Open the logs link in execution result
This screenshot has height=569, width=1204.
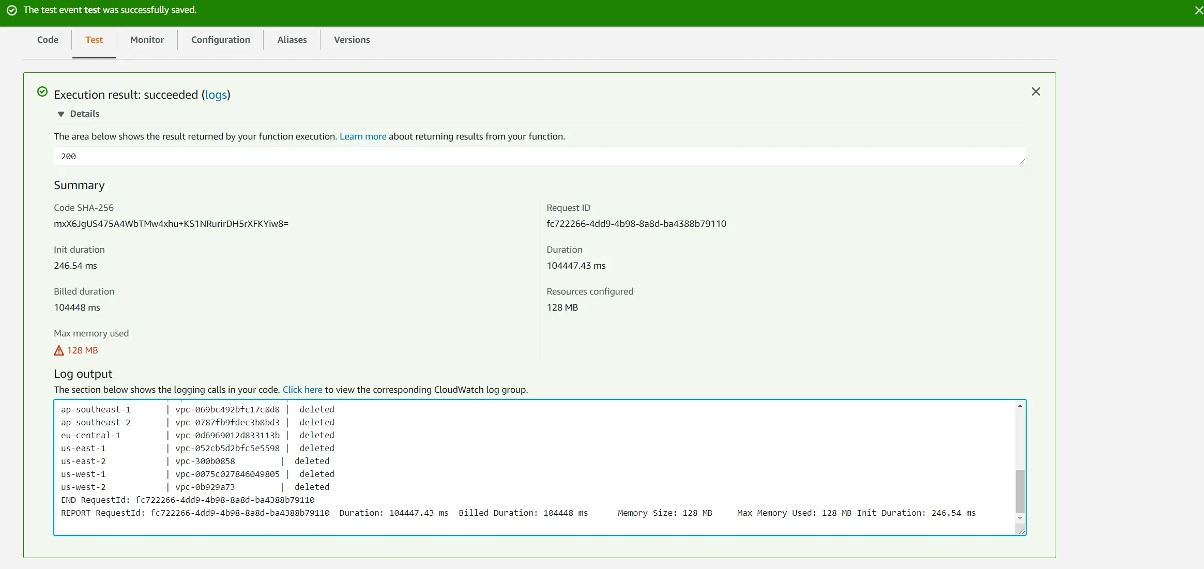click(216, 95)
